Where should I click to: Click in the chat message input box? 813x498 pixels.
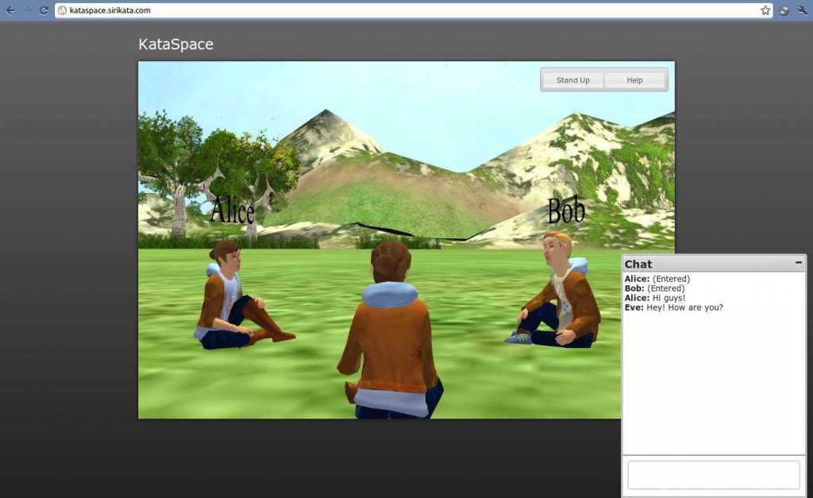[x=713, y=475]
